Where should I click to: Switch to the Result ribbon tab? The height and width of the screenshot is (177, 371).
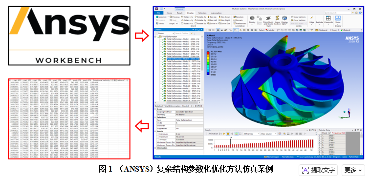(x=179, y=13)
